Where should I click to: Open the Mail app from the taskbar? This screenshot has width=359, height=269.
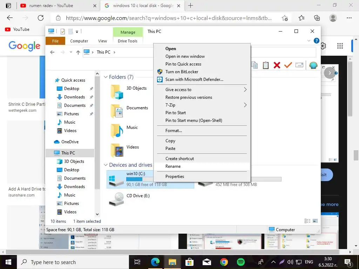coord(206,262)
